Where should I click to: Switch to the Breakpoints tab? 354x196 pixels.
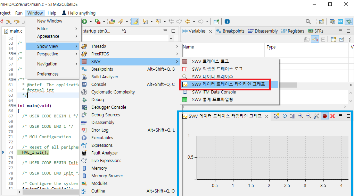(230, 31)
